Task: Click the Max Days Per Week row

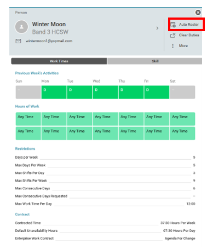Action: (x=105, y=165)
